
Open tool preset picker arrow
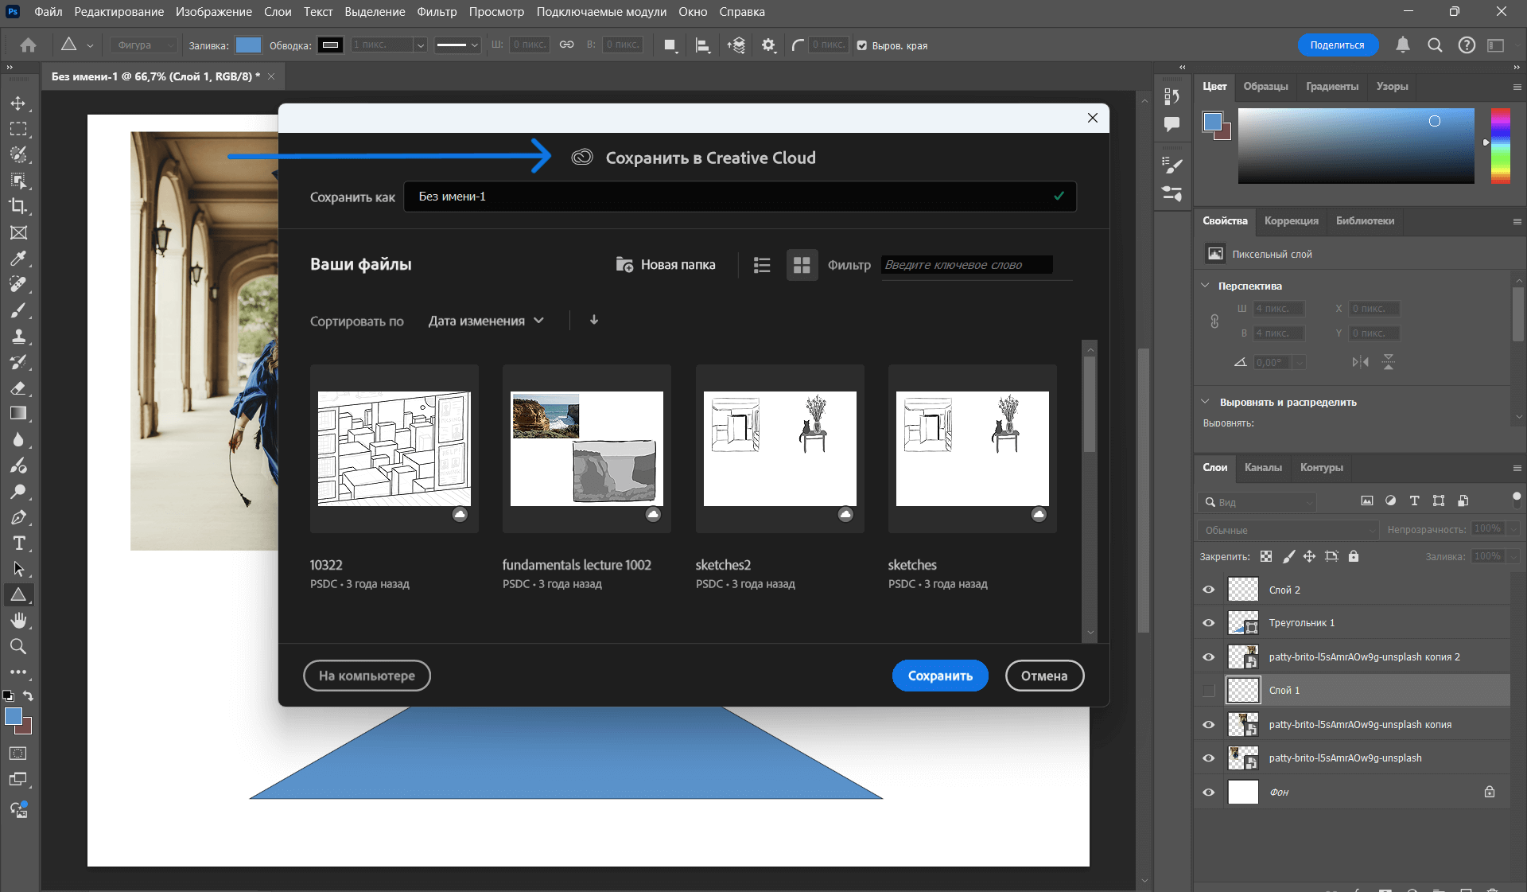[90, 45]
